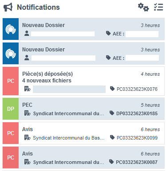This screenshot has width=166, height=171.
Task: Click 'Syndicat Intercommunal du Bas...' in Avis notification
Action: [x=69, y=138]
